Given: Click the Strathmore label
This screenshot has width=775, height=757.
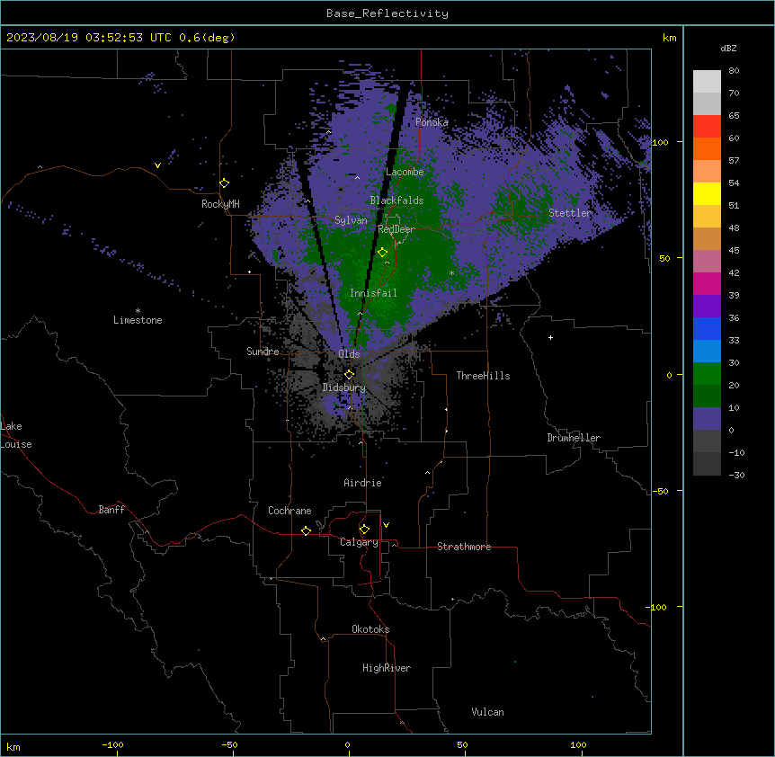Looking at the screenshot, I should click(x=464, y=547).
